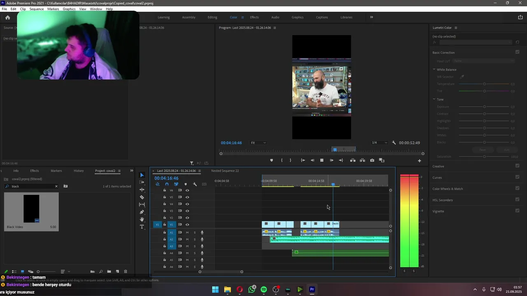Toggle lock on track V3
The image size is (527, 296).
(165, 211)
